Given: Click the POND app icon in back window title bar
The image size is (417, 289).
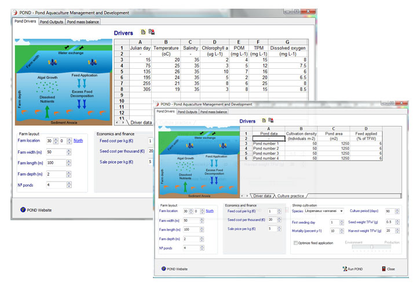Looking at the screenshot, I should (x=15, y=13).
